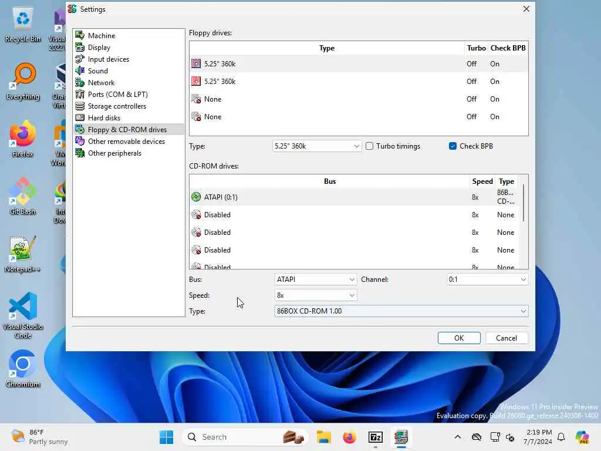Viewport: 601px width, 451px height.
Task: Open File Explorer from the taskbar
Action: click(323, 437)
